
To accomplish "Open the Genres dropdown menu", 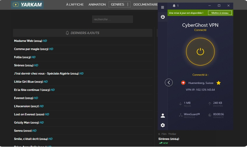I will 120,5.
